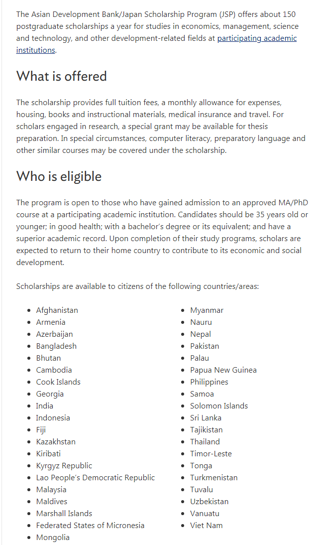The height and width of the screenshot is (545, 323).
Task: Click the Who is eligible heading
Action: point(59,176)
